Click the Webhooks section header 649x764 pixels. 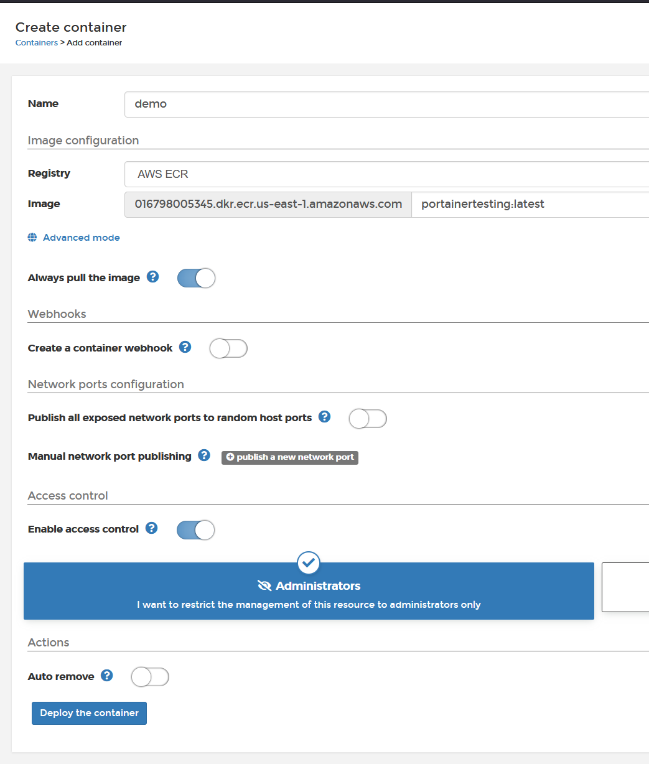click(x=57, y=314)
